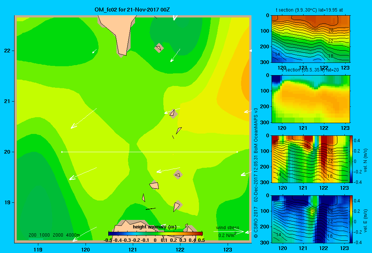Click the plot title OM_fc02 for 21-Nov-2017 00Z
The height and width of the screenshot is (253, 372).
pos(132,10)
